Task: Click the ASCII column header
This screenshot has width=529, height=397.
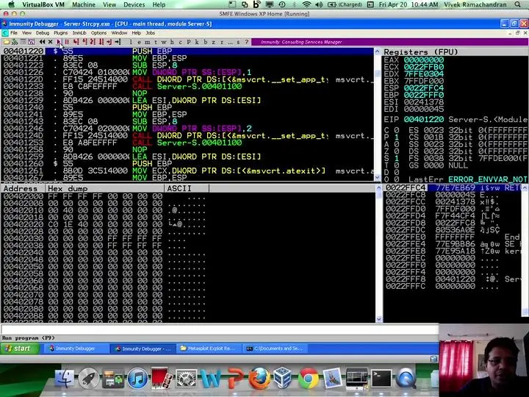Action: (x=187, y=188)
